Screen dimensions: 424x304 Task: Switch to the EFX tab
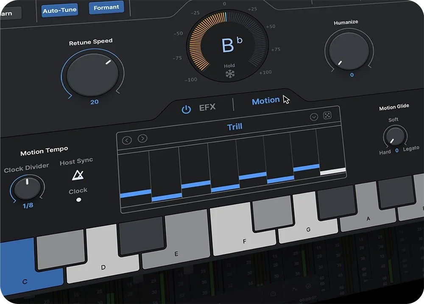pos(207,108)
